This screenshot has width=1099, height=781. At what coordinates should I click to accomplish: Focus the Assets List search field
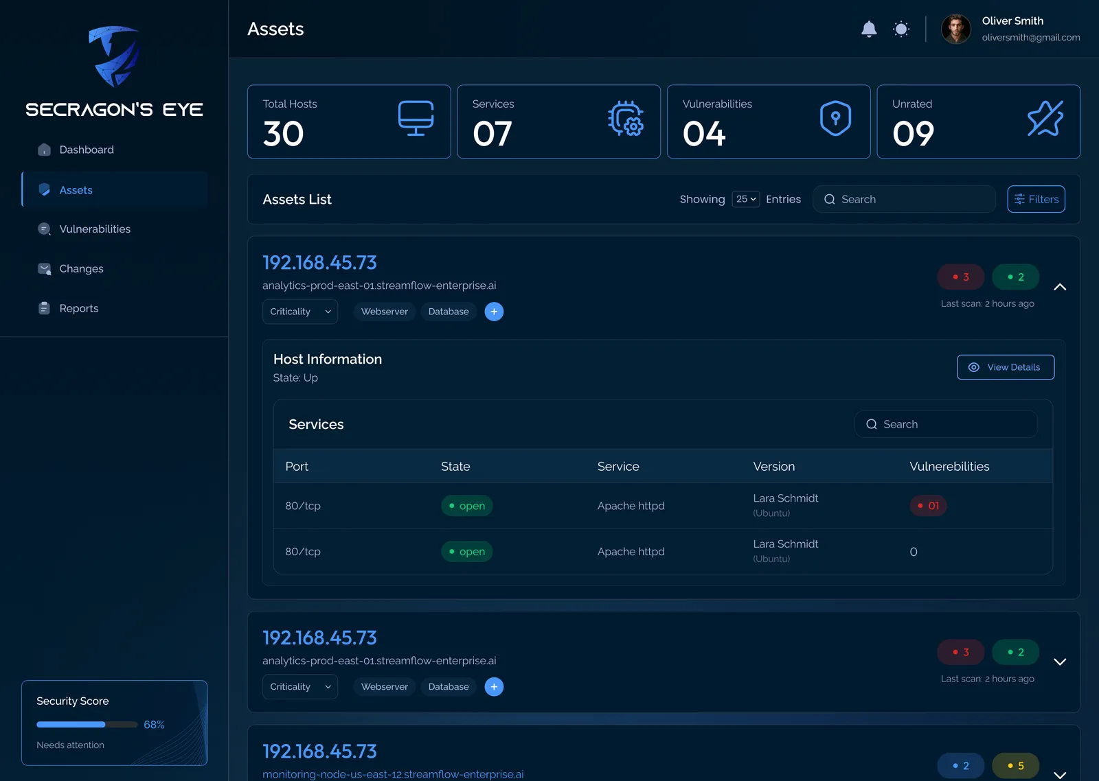click(904, 199)
